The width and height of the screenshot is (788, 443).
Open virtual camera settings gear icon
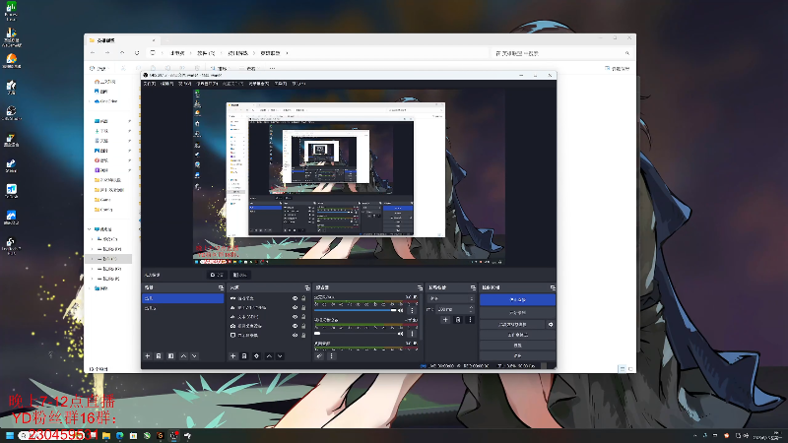pyautogui.click(x=551, y=325)
